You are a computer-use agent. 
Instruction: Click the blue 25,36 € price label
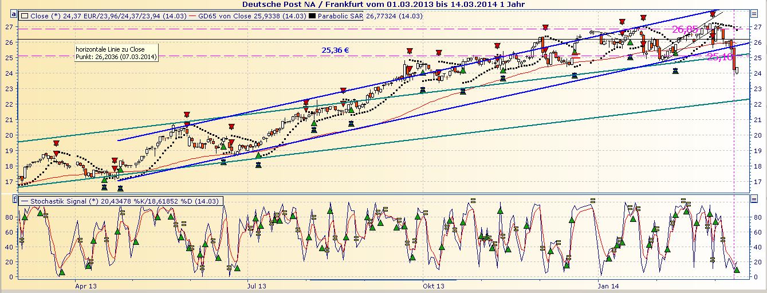[335, 50]
